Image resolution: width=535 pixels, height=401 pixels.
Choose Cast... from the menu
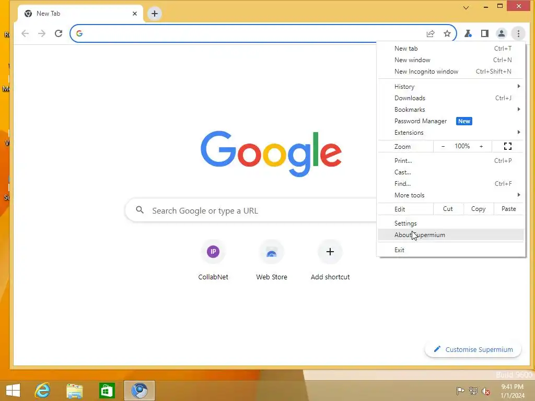pos(451,172)
